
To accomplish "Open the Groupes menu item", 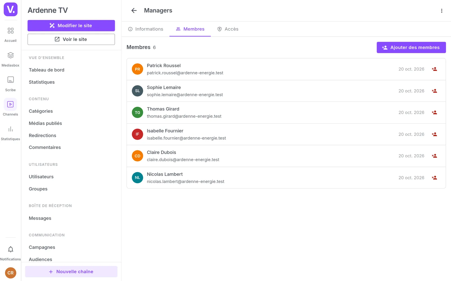I will (x=38, y=189).
